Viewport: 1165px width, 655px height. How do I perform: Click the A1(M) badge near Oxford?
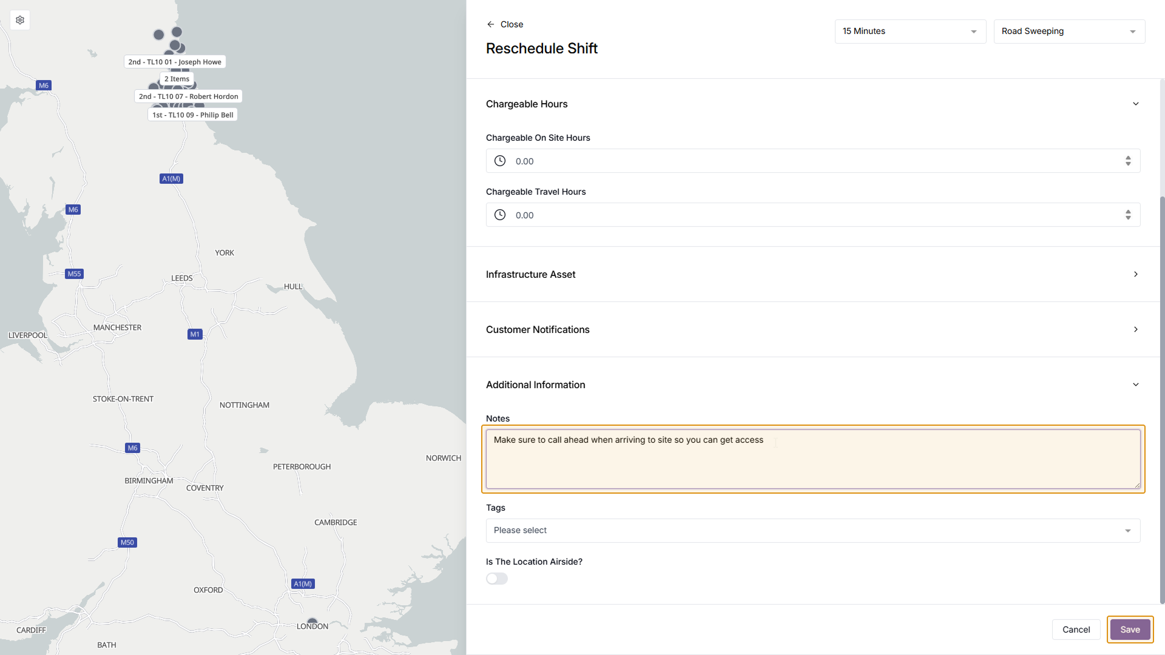point(303,583)
